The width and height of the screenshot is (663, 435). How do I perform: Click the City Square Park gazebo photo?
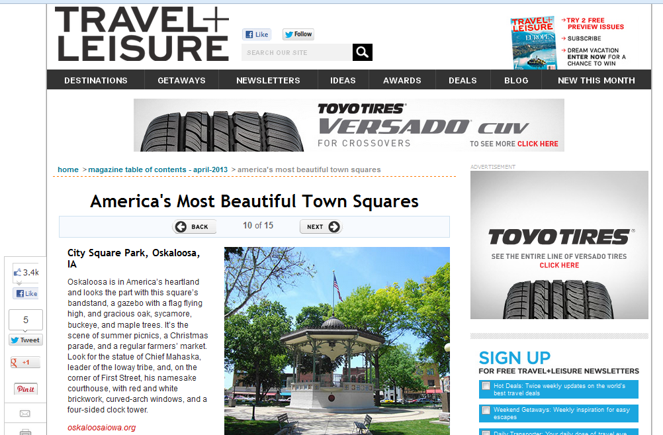tap(337, 341)
